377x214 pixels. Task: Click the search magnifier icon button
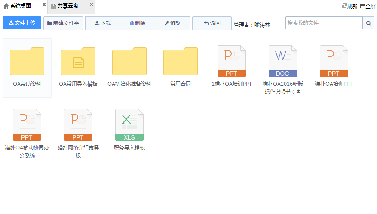point(368,23)
